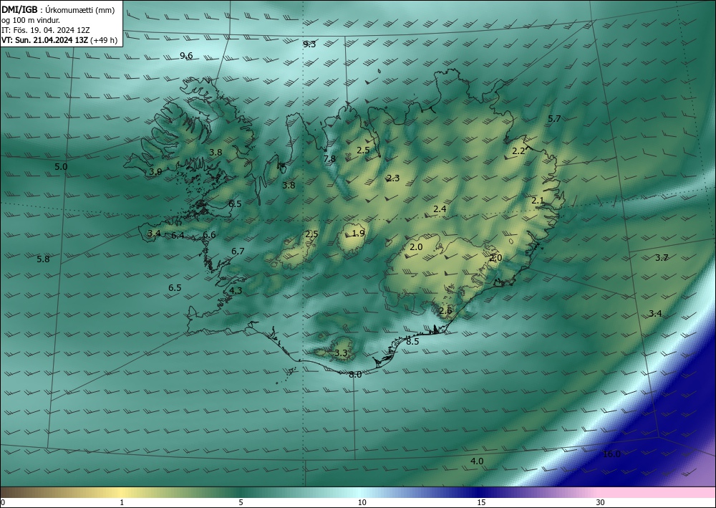This screenshot has width=716, height=508.
Task: Click the 6.6 value label
Action: point(209,235)
